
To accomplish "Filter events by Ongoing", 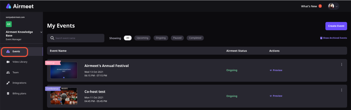I will point(161,38).
